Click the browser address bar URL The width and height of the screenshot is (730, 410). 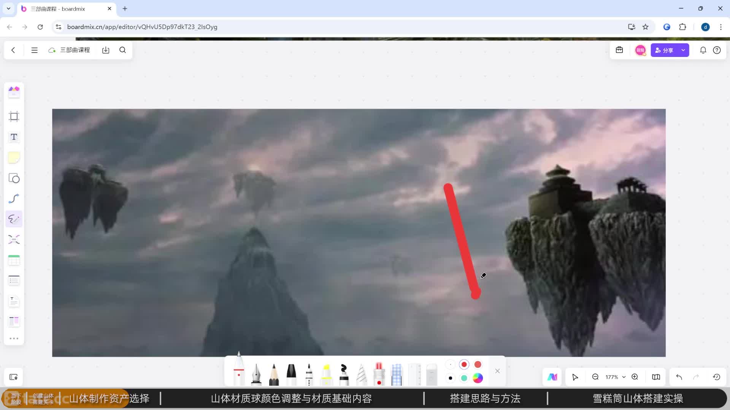coord(142,27)
